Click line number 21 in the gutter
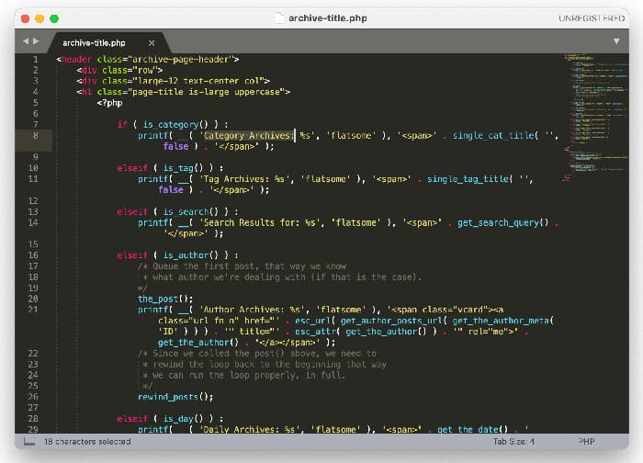This screenshot has height=463, width=643. (x=33, y=310)
